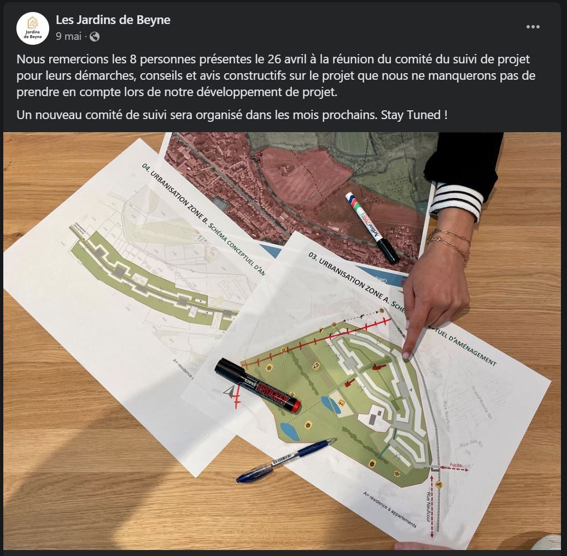Click the black Prockey marker in photo

coord(258,385)
